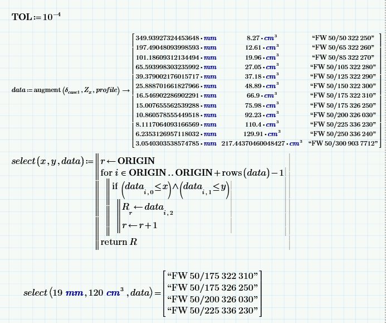The width and height of the screenshot is (386, 323).
Task: Click the 101.18609312134494 mm cell
Action: [176, 57]
